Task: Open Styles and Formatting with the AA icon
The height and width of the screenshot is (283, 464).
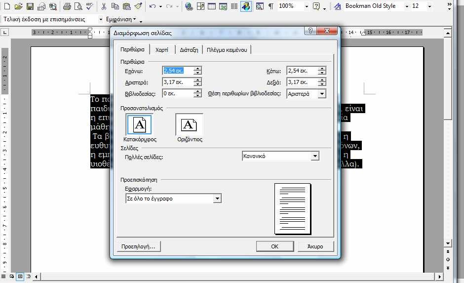Action: (x=337, y=6)
